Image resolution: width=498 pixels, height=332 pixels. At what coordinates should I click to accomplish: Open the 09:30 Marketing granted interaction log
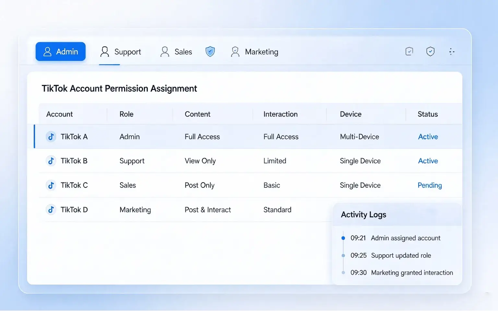402,273
